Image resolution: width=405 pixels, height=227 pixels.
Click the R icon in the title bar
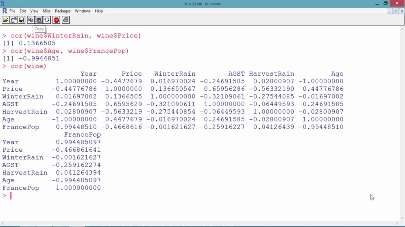pos(3,3)
